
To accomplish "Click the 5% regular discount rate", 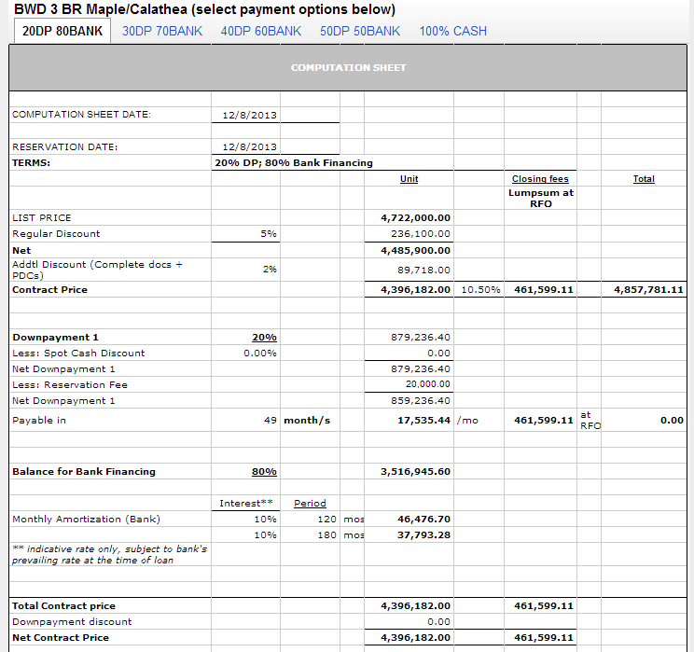I will click(x=269, y=234).
